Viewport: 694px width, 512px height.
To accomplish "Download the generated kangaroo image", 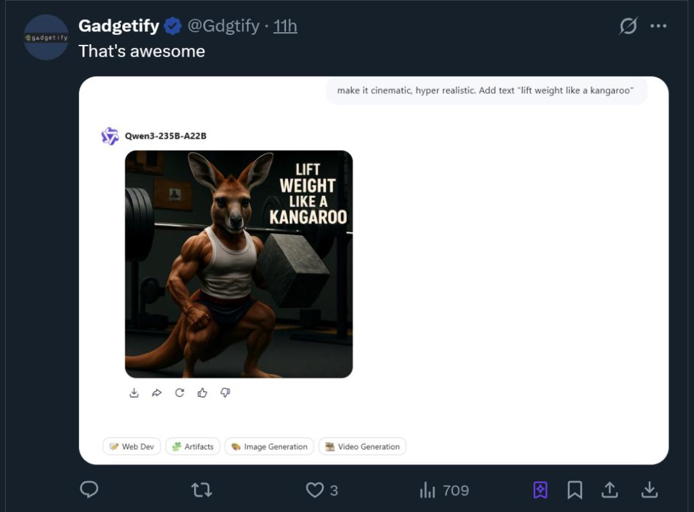I will click(134, 393).
